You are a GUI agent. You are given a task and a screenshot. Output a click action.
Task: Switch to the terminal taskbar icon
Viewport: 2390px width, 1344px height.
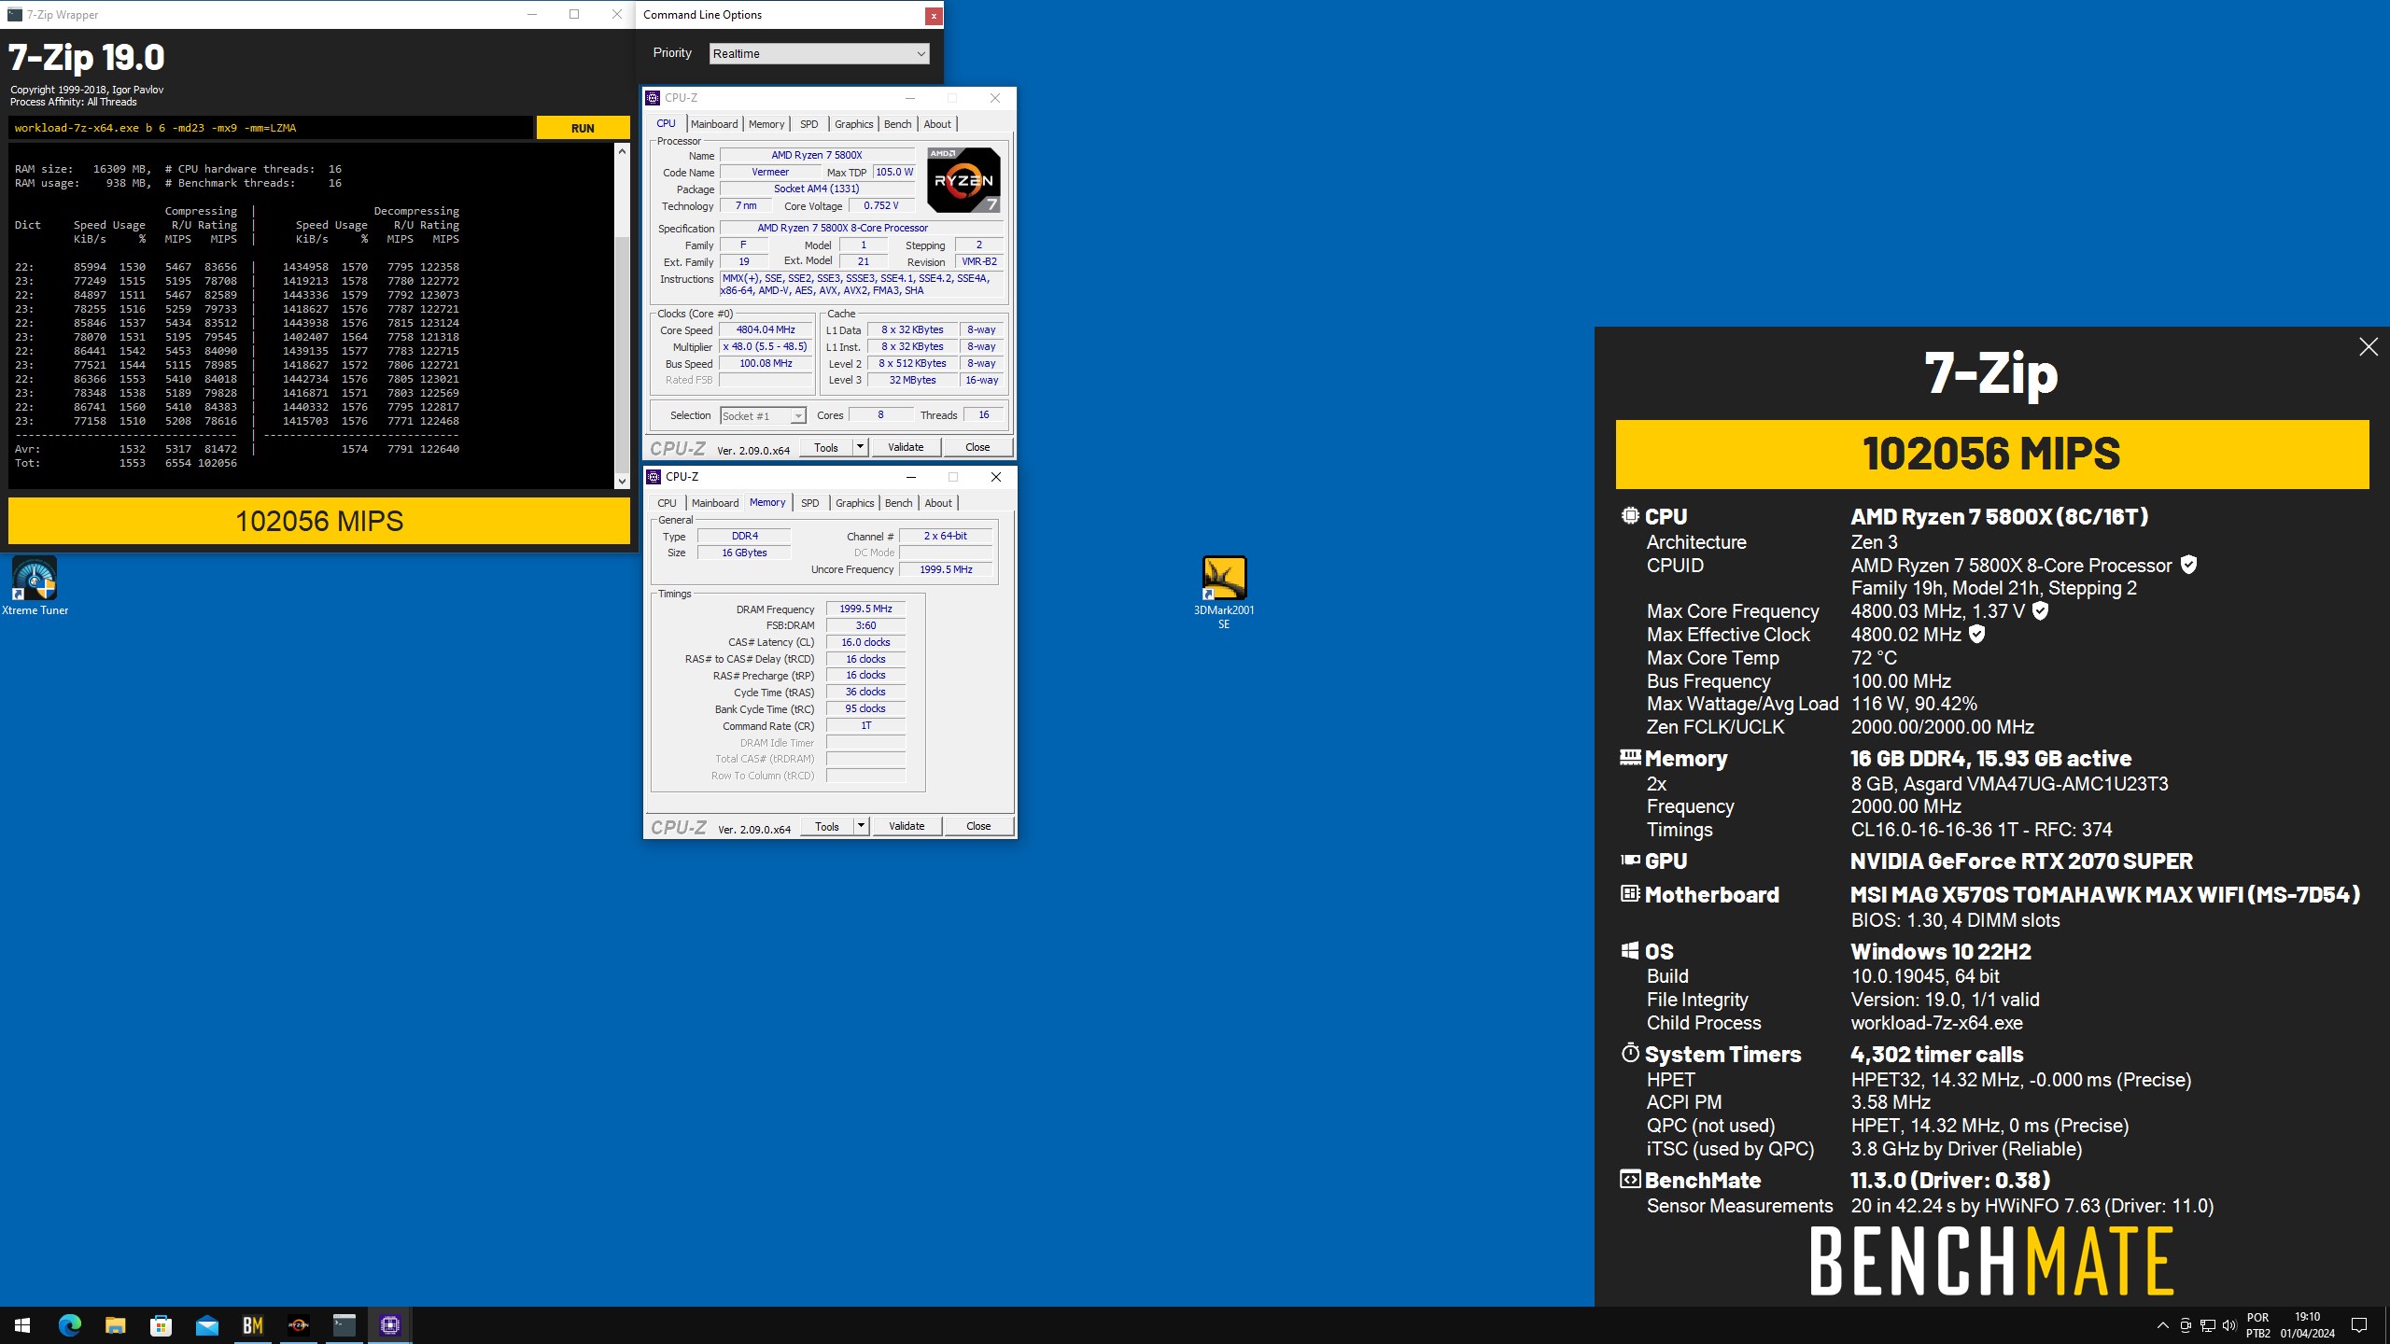[x=344, y=1324]
